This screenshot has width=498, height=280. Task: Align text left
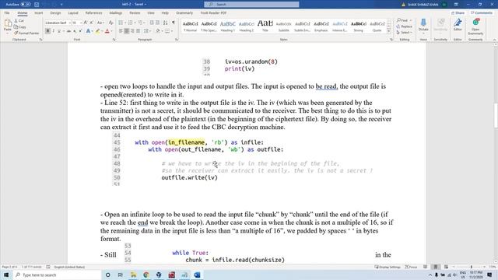click(x=121, y=31)
